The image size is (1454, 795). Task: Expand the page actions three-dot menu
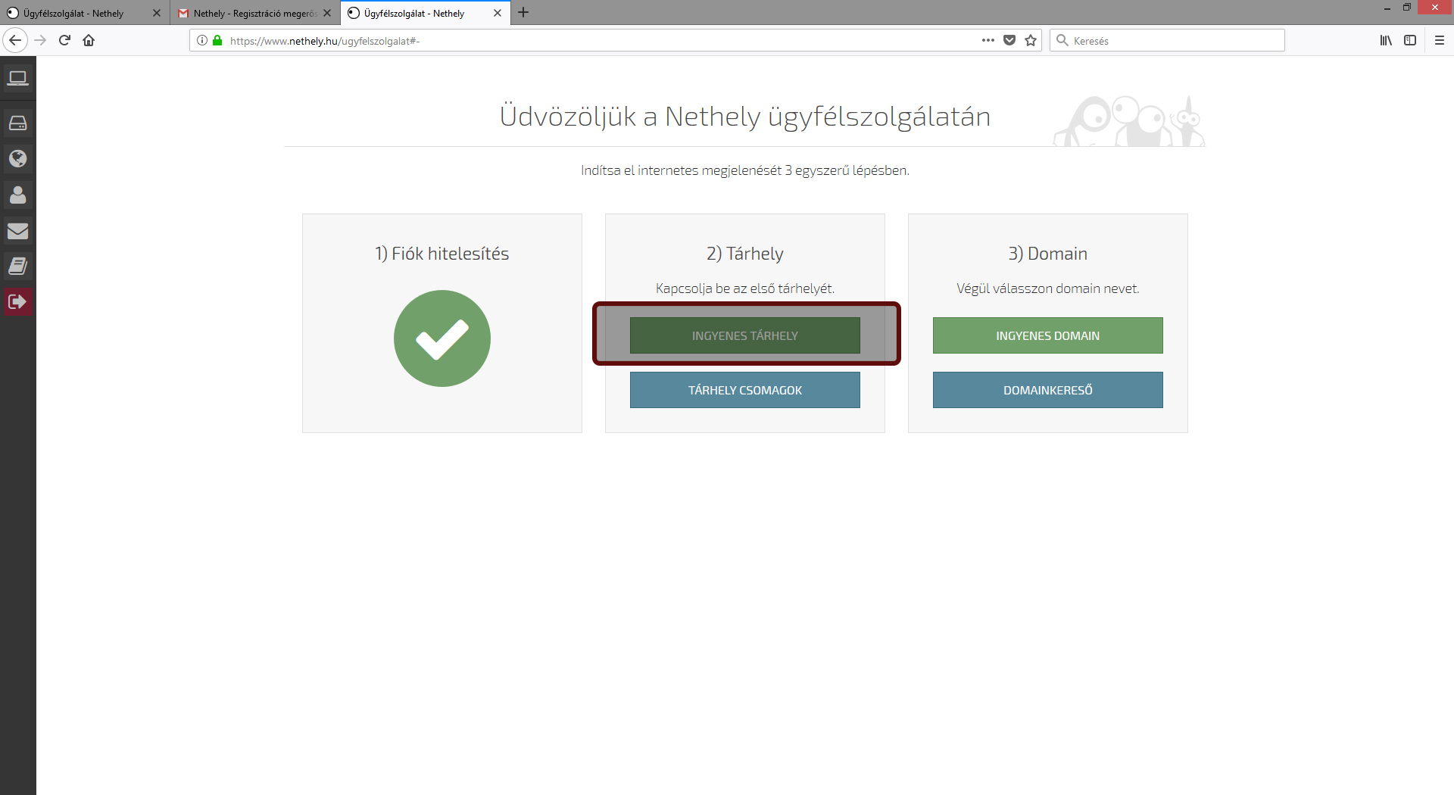(988, 41)
